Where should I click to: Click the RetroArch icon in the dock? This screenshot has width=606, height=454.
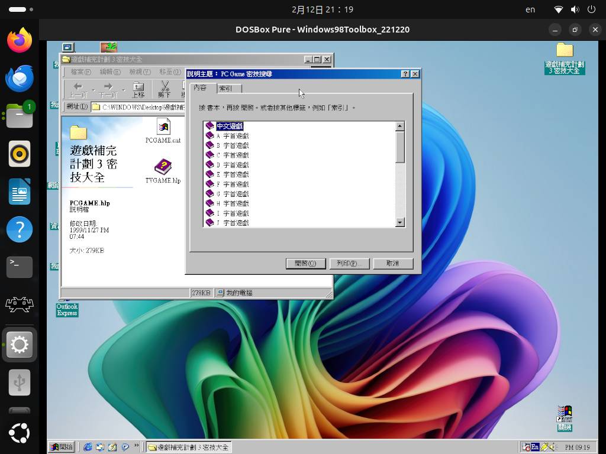click(x=20, y=305)
